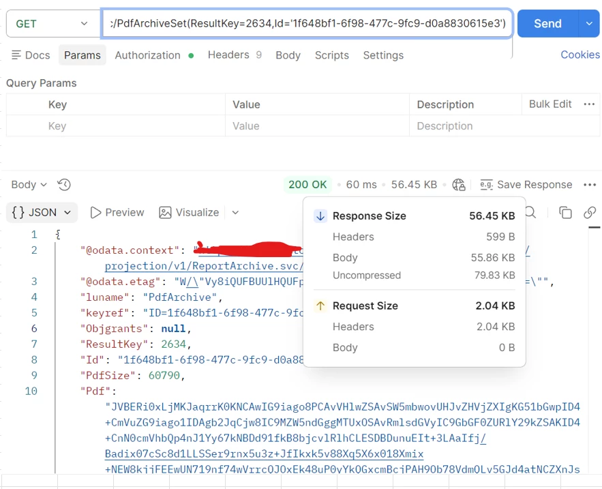Image resolution: width=602 pixels, height=489 pixels.
Task: Open query params more options ellipsis
Action: [589, 104]
